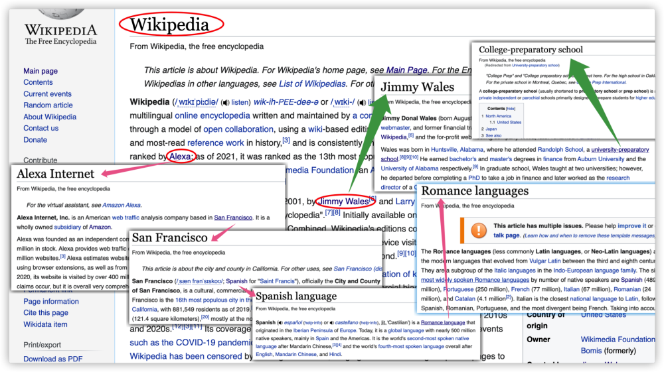Open Contents in the sidebar
The width and height of the screenshot is (664, 372).
(38, 82)
